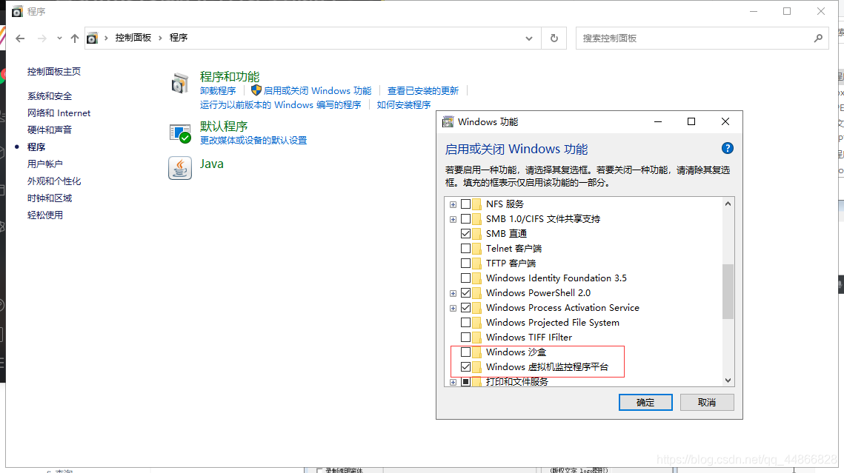The width and height of the screenshot is (844, 473).
Task: Open 卸载程序 link
Action: 218,91
